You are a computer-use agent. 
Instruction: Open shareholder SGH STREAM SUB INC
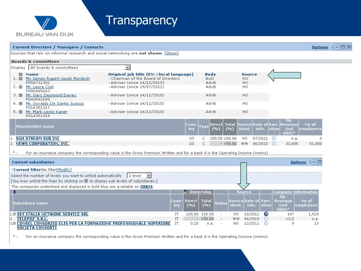38,138
